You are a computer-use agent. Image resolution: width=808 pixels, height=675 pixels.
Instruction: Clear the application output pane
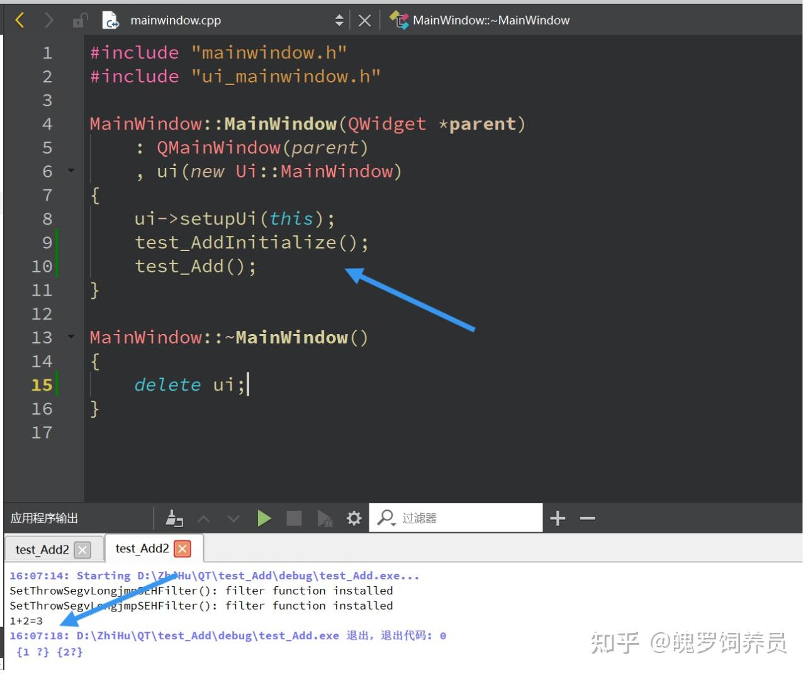tap(174, 518)
